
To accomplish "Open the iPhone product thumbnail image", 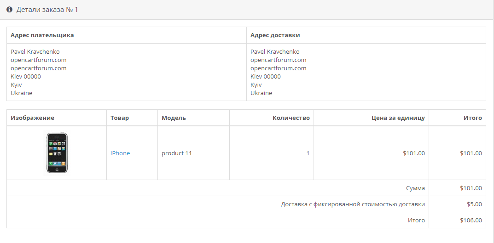I will pos(57,153).
